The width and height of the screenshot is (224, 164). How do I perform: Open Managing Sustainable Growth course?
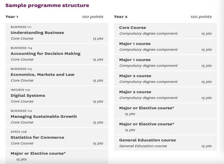pyautogui.click(x=57, y=117)
